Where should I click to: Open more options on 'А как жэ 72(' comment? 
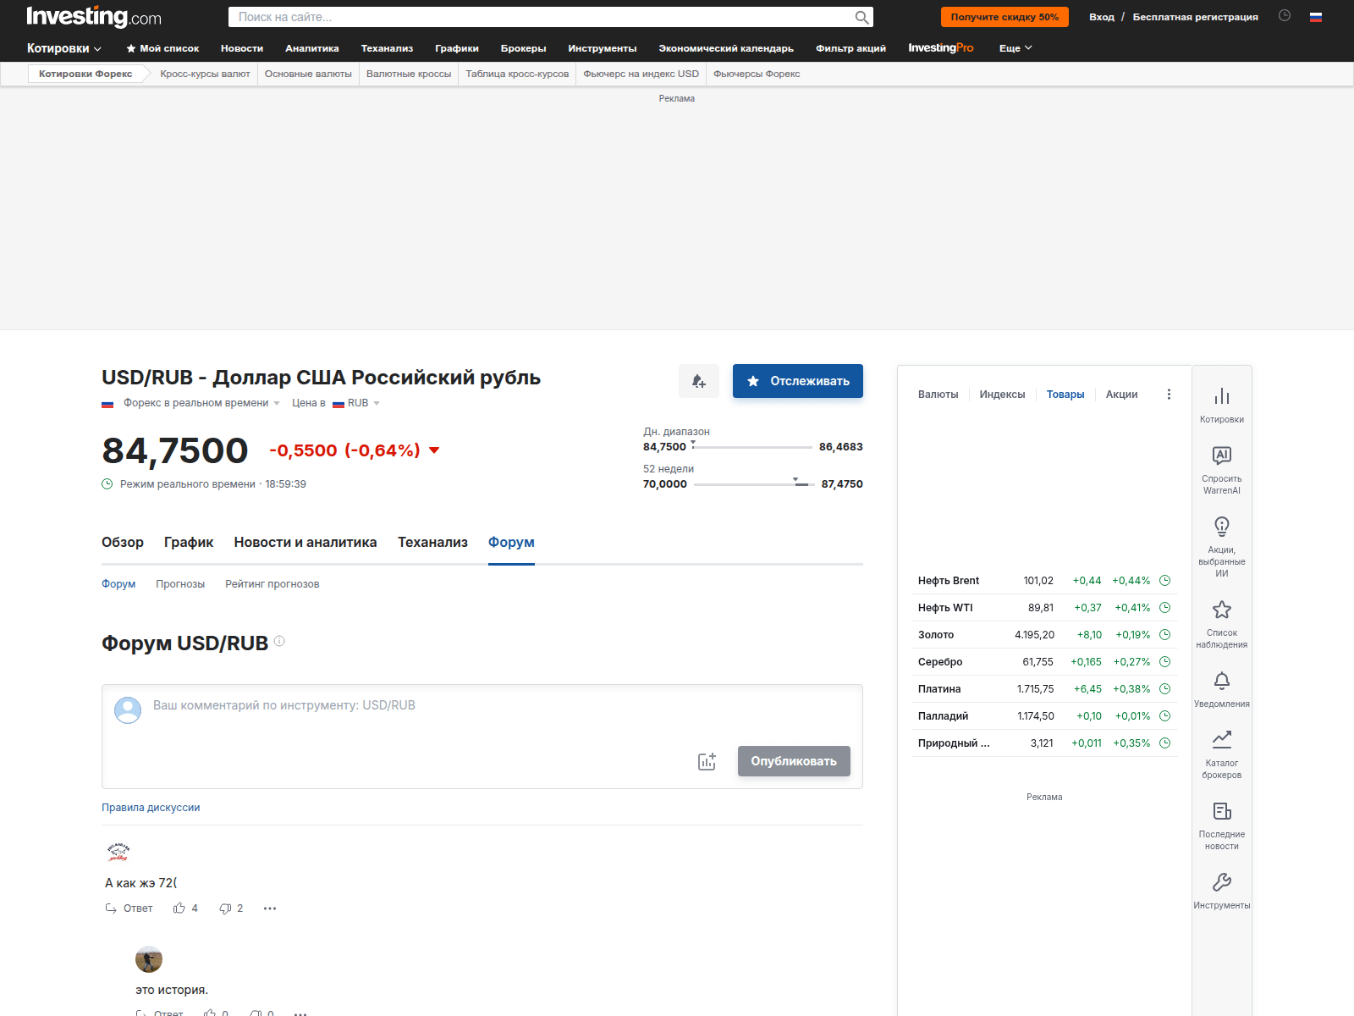pyautogui.click(x=270, y=908)
